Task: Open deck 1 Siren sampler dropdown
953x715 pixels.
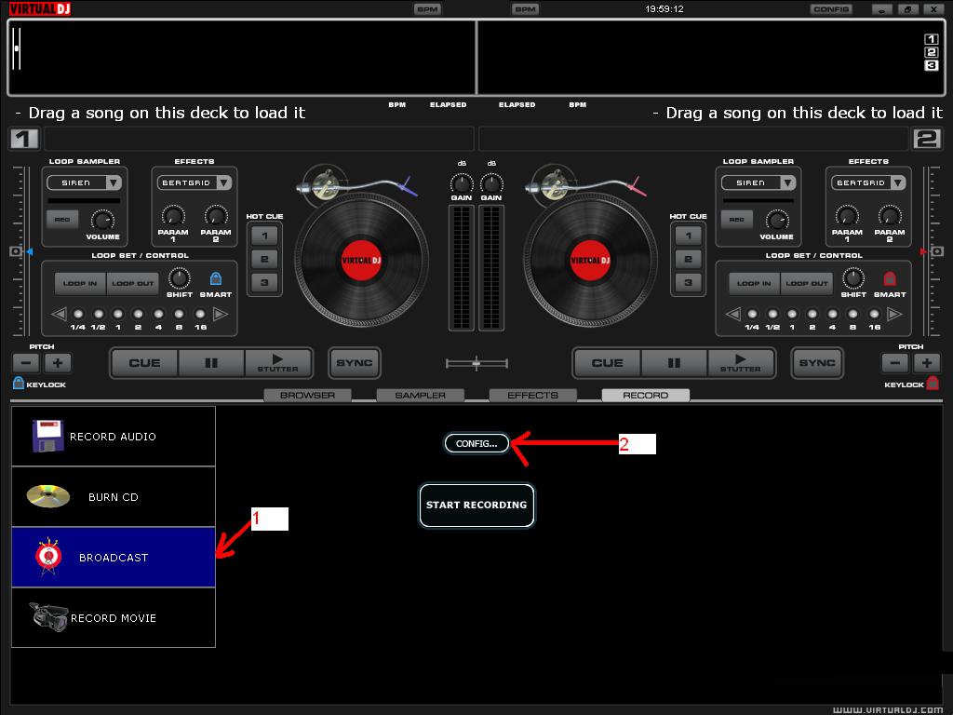Action: 114,182
